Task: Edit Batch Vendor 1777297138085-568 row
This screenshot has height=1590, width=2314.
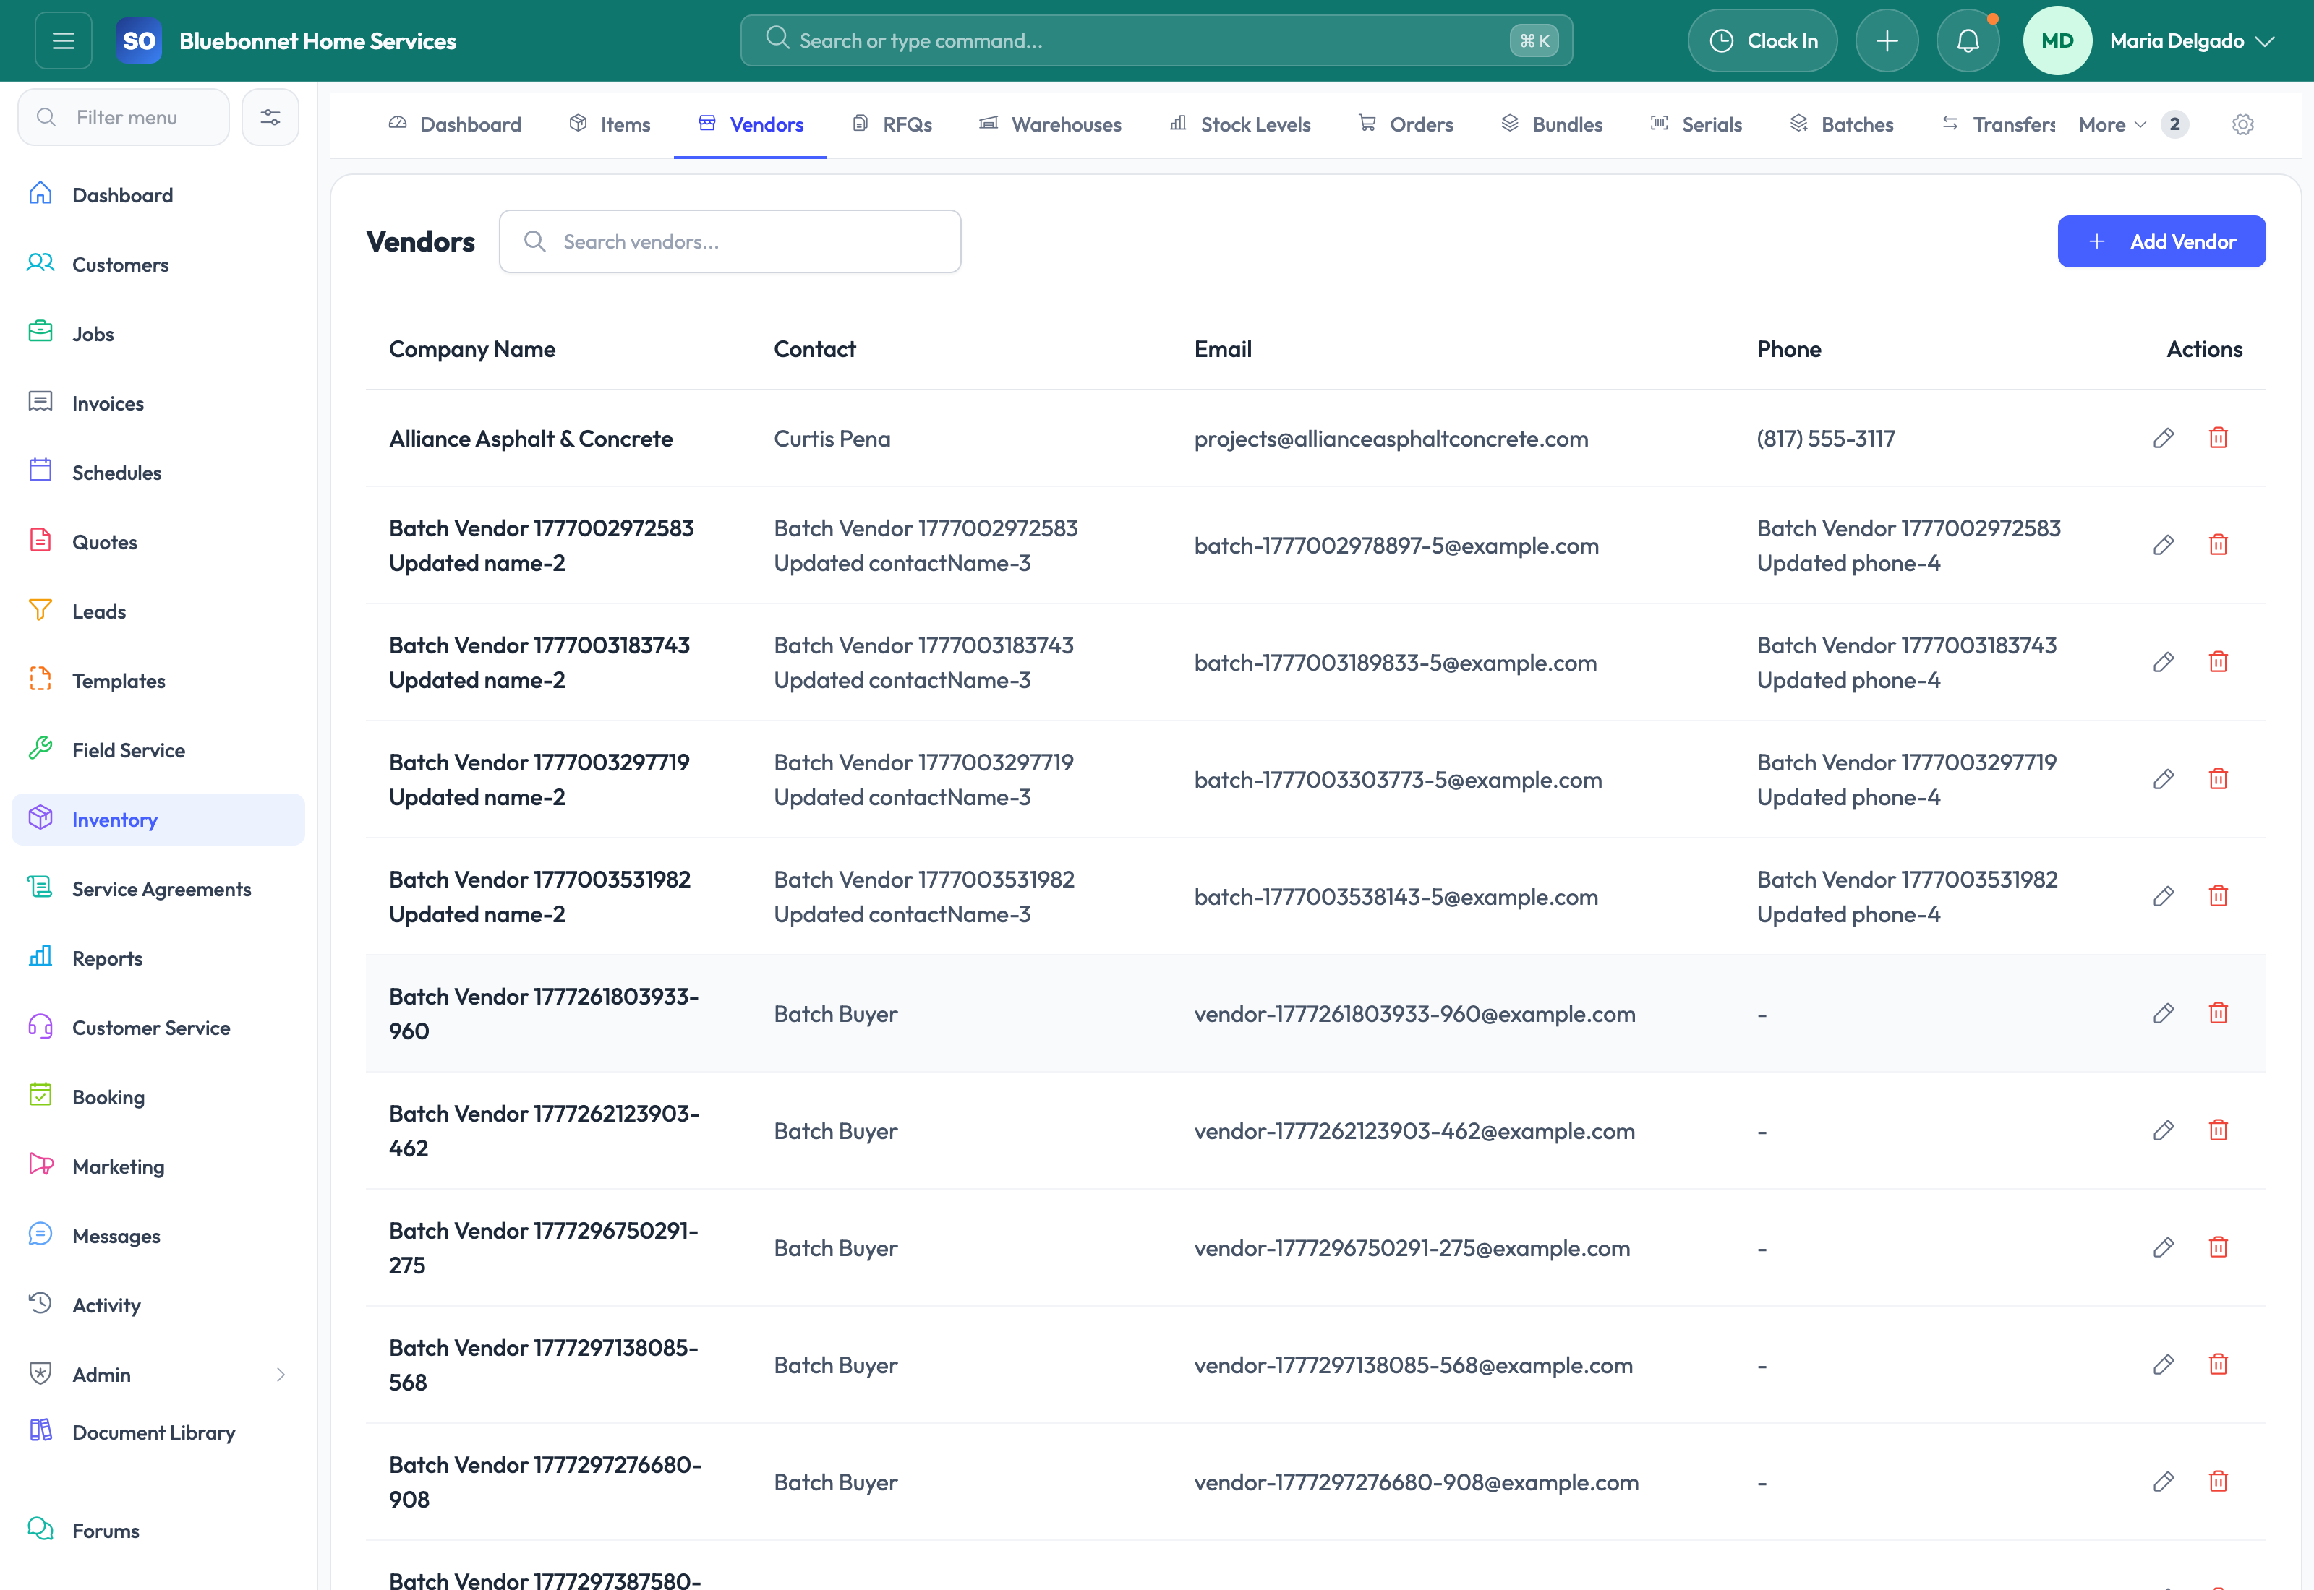Action: coord(2163,1365)
